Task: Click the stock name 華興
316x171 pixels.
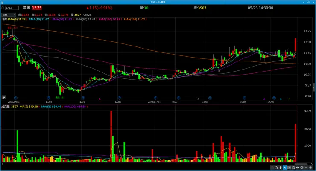Action: click(x=26, y=8)
